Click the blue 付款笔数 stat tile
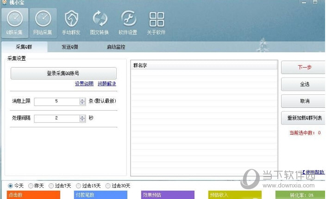326x199 pixels. coord(100,195)
